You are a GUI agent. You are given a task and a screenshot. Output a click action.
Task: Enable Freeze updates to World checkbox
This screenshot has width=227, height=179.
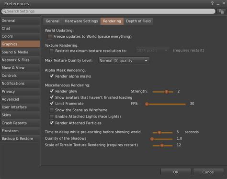[x=50, y=37]
